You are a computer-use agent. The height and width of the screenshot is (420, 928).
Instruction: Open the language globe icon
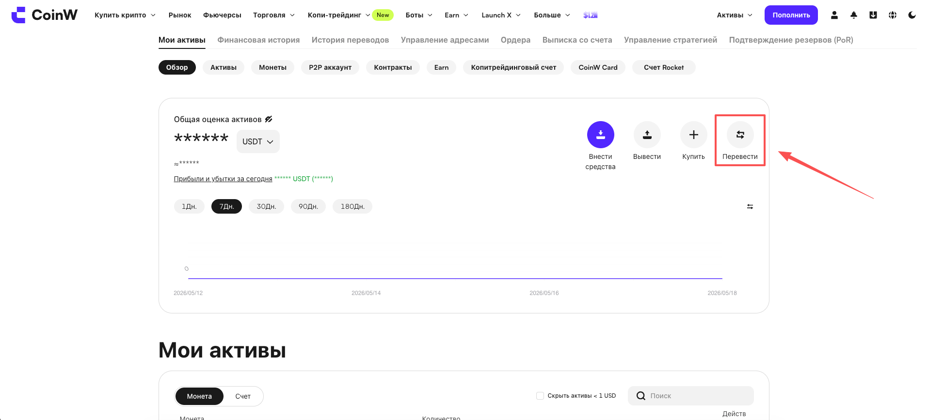click(x=892, y=15)
